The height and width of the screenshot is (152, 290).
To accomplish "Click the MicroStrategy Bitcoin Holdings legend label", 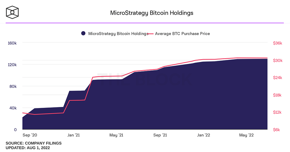I will 118,33.
